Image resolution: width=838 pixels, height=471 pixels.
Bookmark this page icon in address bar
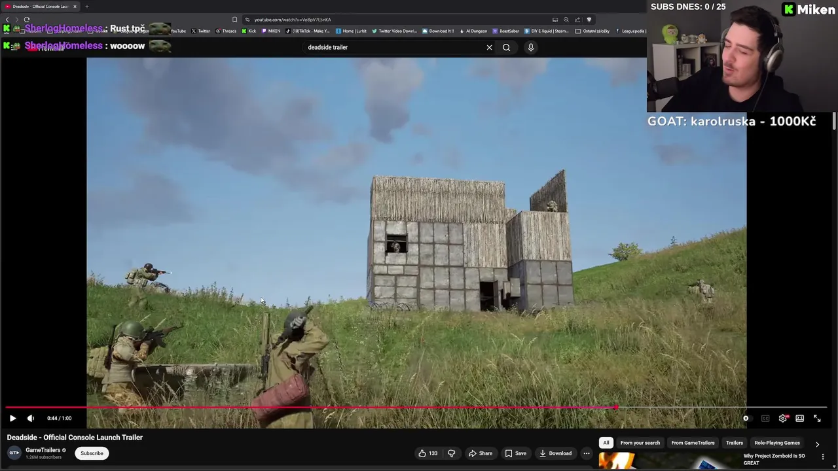(234, 20)
